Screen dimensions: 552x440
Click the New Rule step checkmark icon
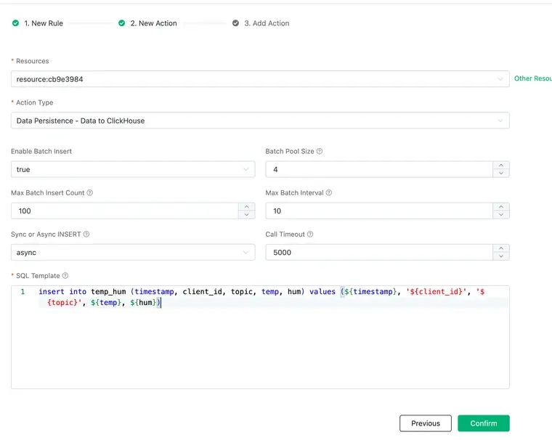(x=15, y=23)
